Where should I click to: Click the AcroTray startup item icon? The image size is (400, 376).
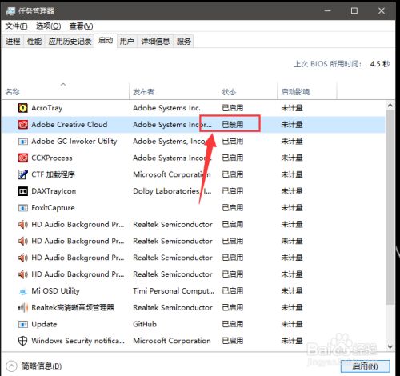tap(23, 108)
